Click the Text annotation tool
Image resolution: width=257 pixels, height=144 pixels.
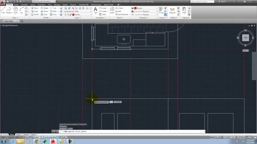pyautogui.click(x=96, y=10)
